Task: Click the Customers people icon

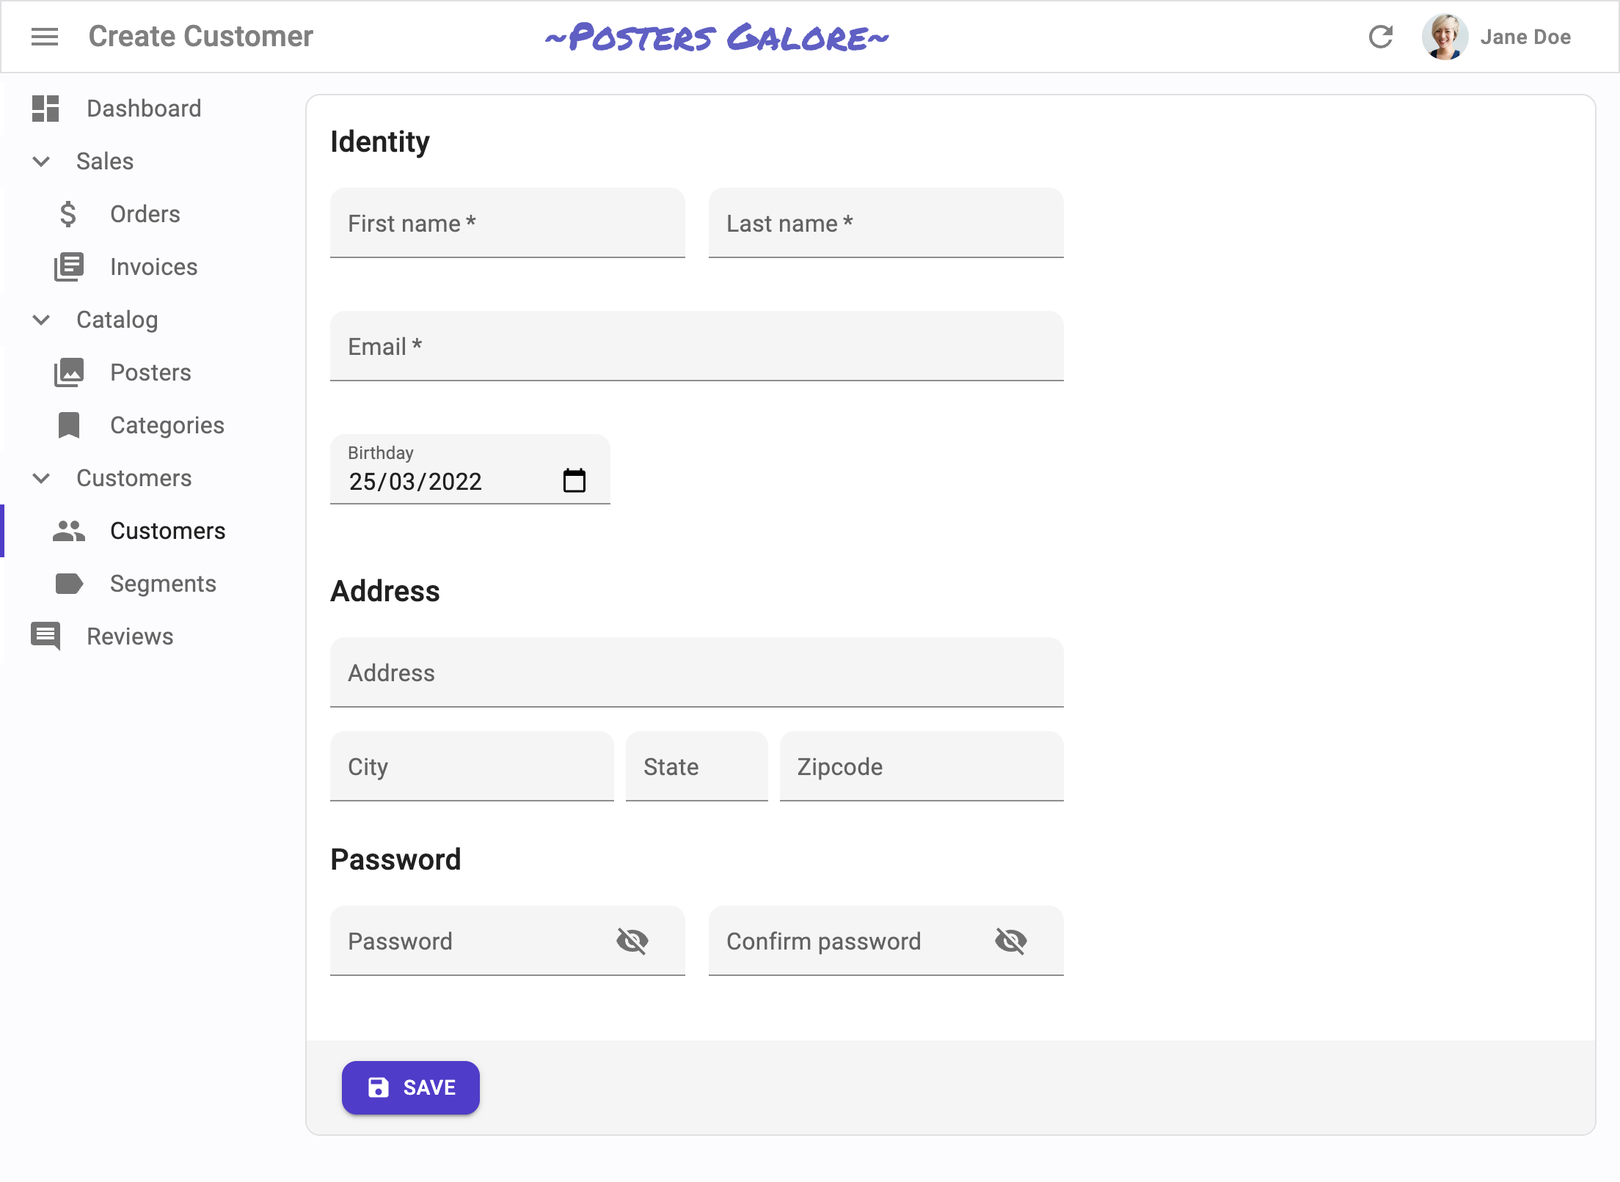Action: pyautogui.click(x=68, y=530)
